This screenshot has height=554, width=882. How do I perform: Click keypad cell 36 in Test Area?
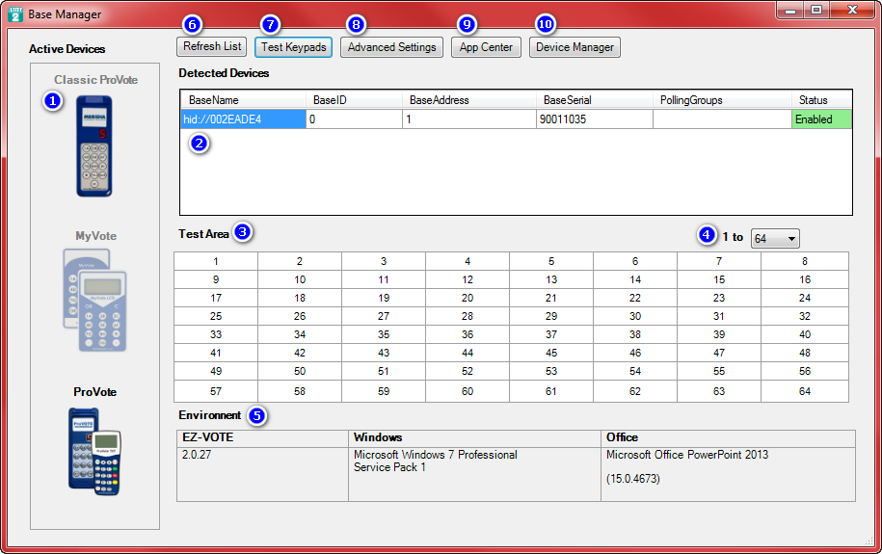pyautogui.click(x=468, y=334)
